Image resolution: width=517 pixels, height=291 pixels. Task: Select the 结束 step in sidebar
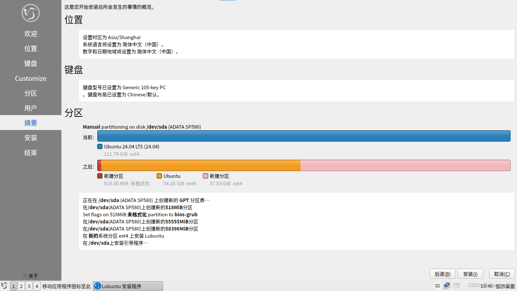click(31, 153)
